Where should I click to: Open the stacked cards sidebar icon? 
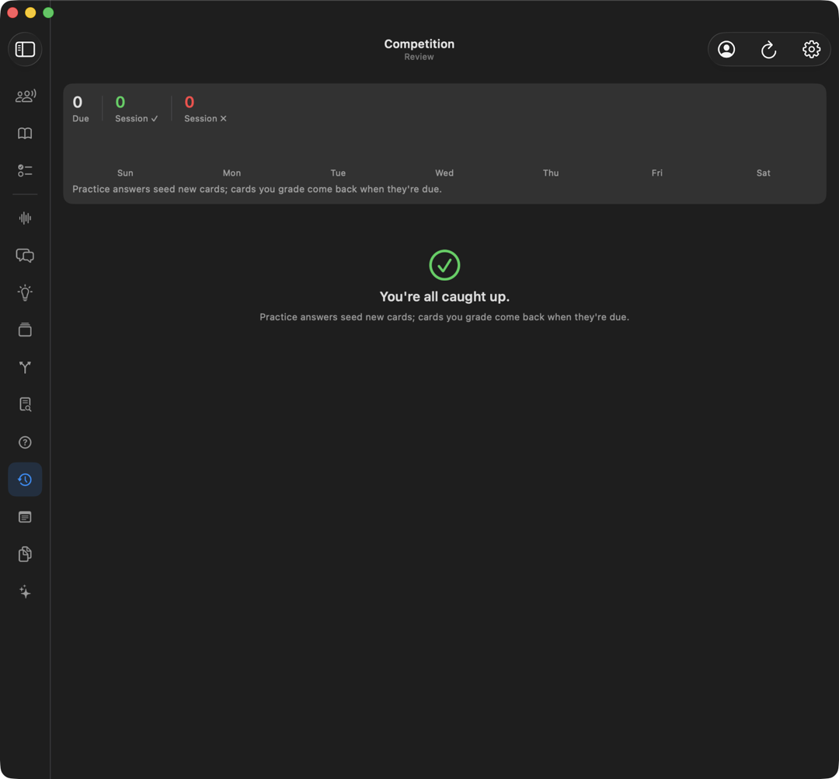[x=25, y=330]
